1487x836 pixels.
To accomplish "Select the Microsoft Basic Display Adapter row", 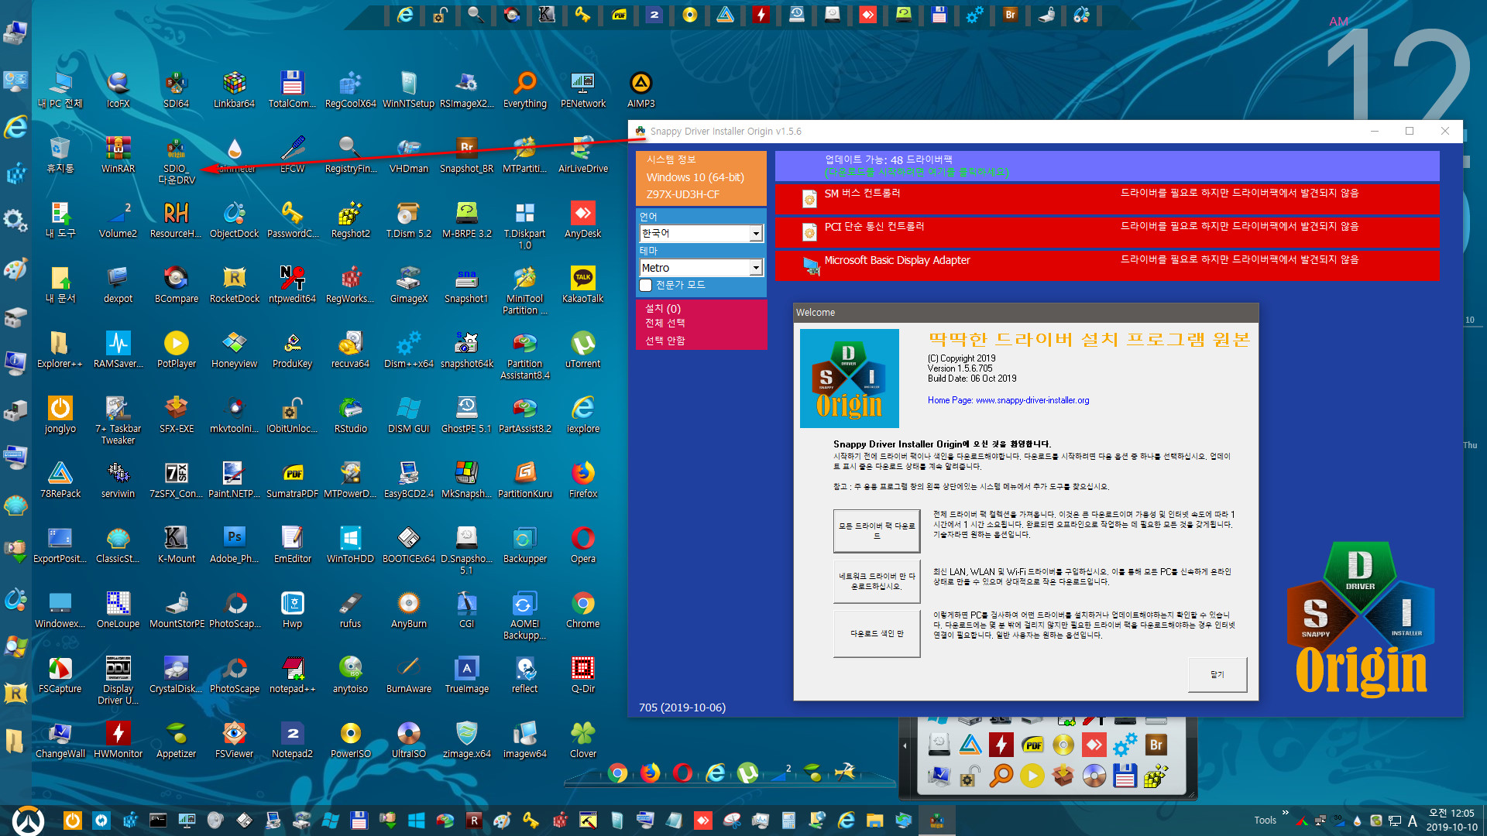I will [x=1108, y=265].
